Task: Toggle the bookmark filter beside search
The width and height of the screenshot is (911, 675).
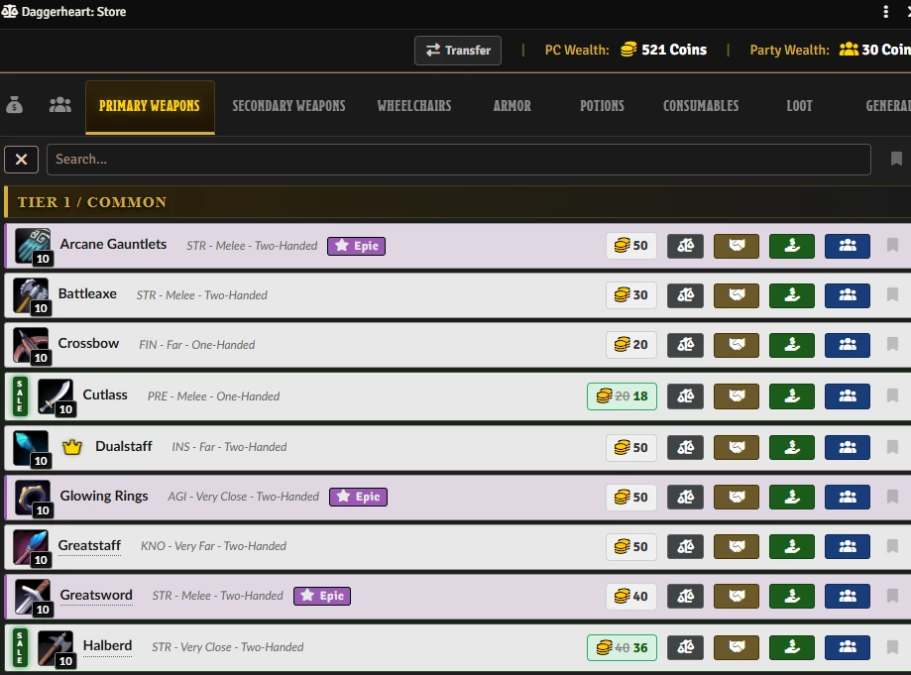Action: coord(896,159)
